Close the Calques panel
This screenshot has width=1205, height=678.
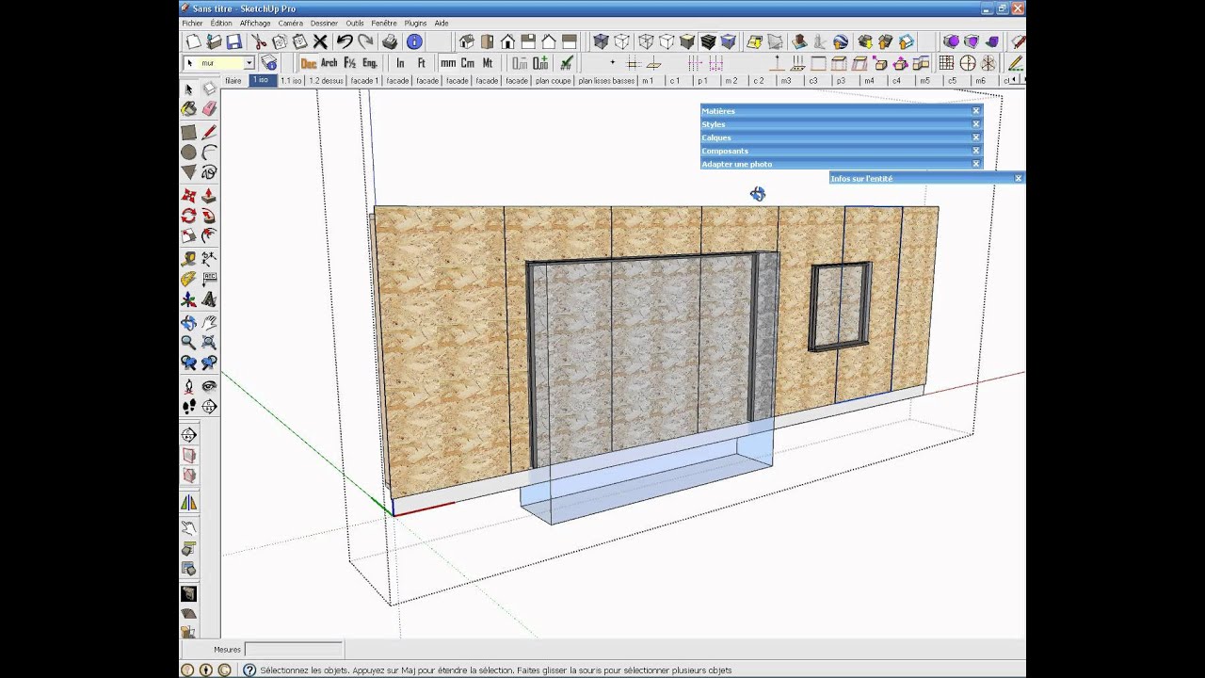[976, 137]
